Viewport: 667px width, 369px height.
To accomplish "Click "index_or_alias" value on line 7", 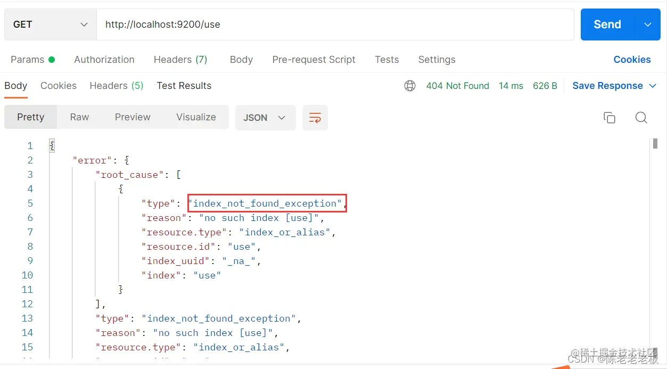I will 285,232.
